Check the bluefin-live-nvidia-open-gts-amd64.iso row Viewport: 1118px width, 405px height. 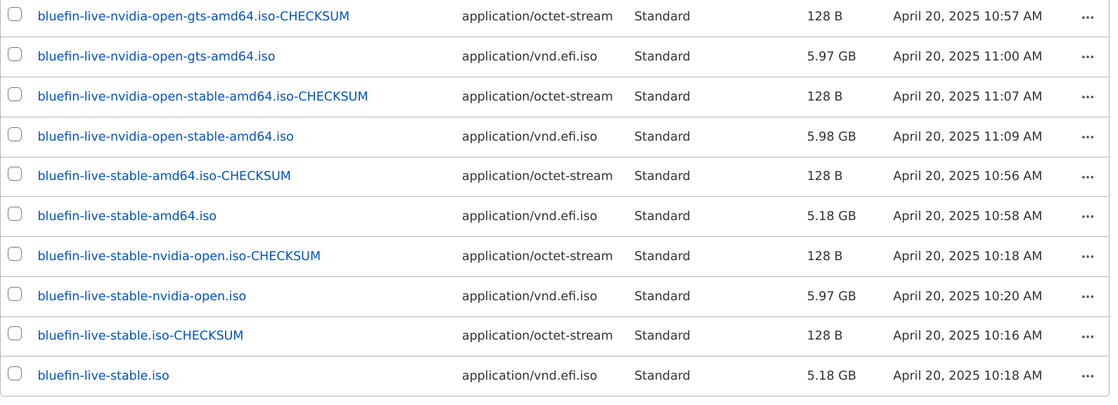coord(15,54)
